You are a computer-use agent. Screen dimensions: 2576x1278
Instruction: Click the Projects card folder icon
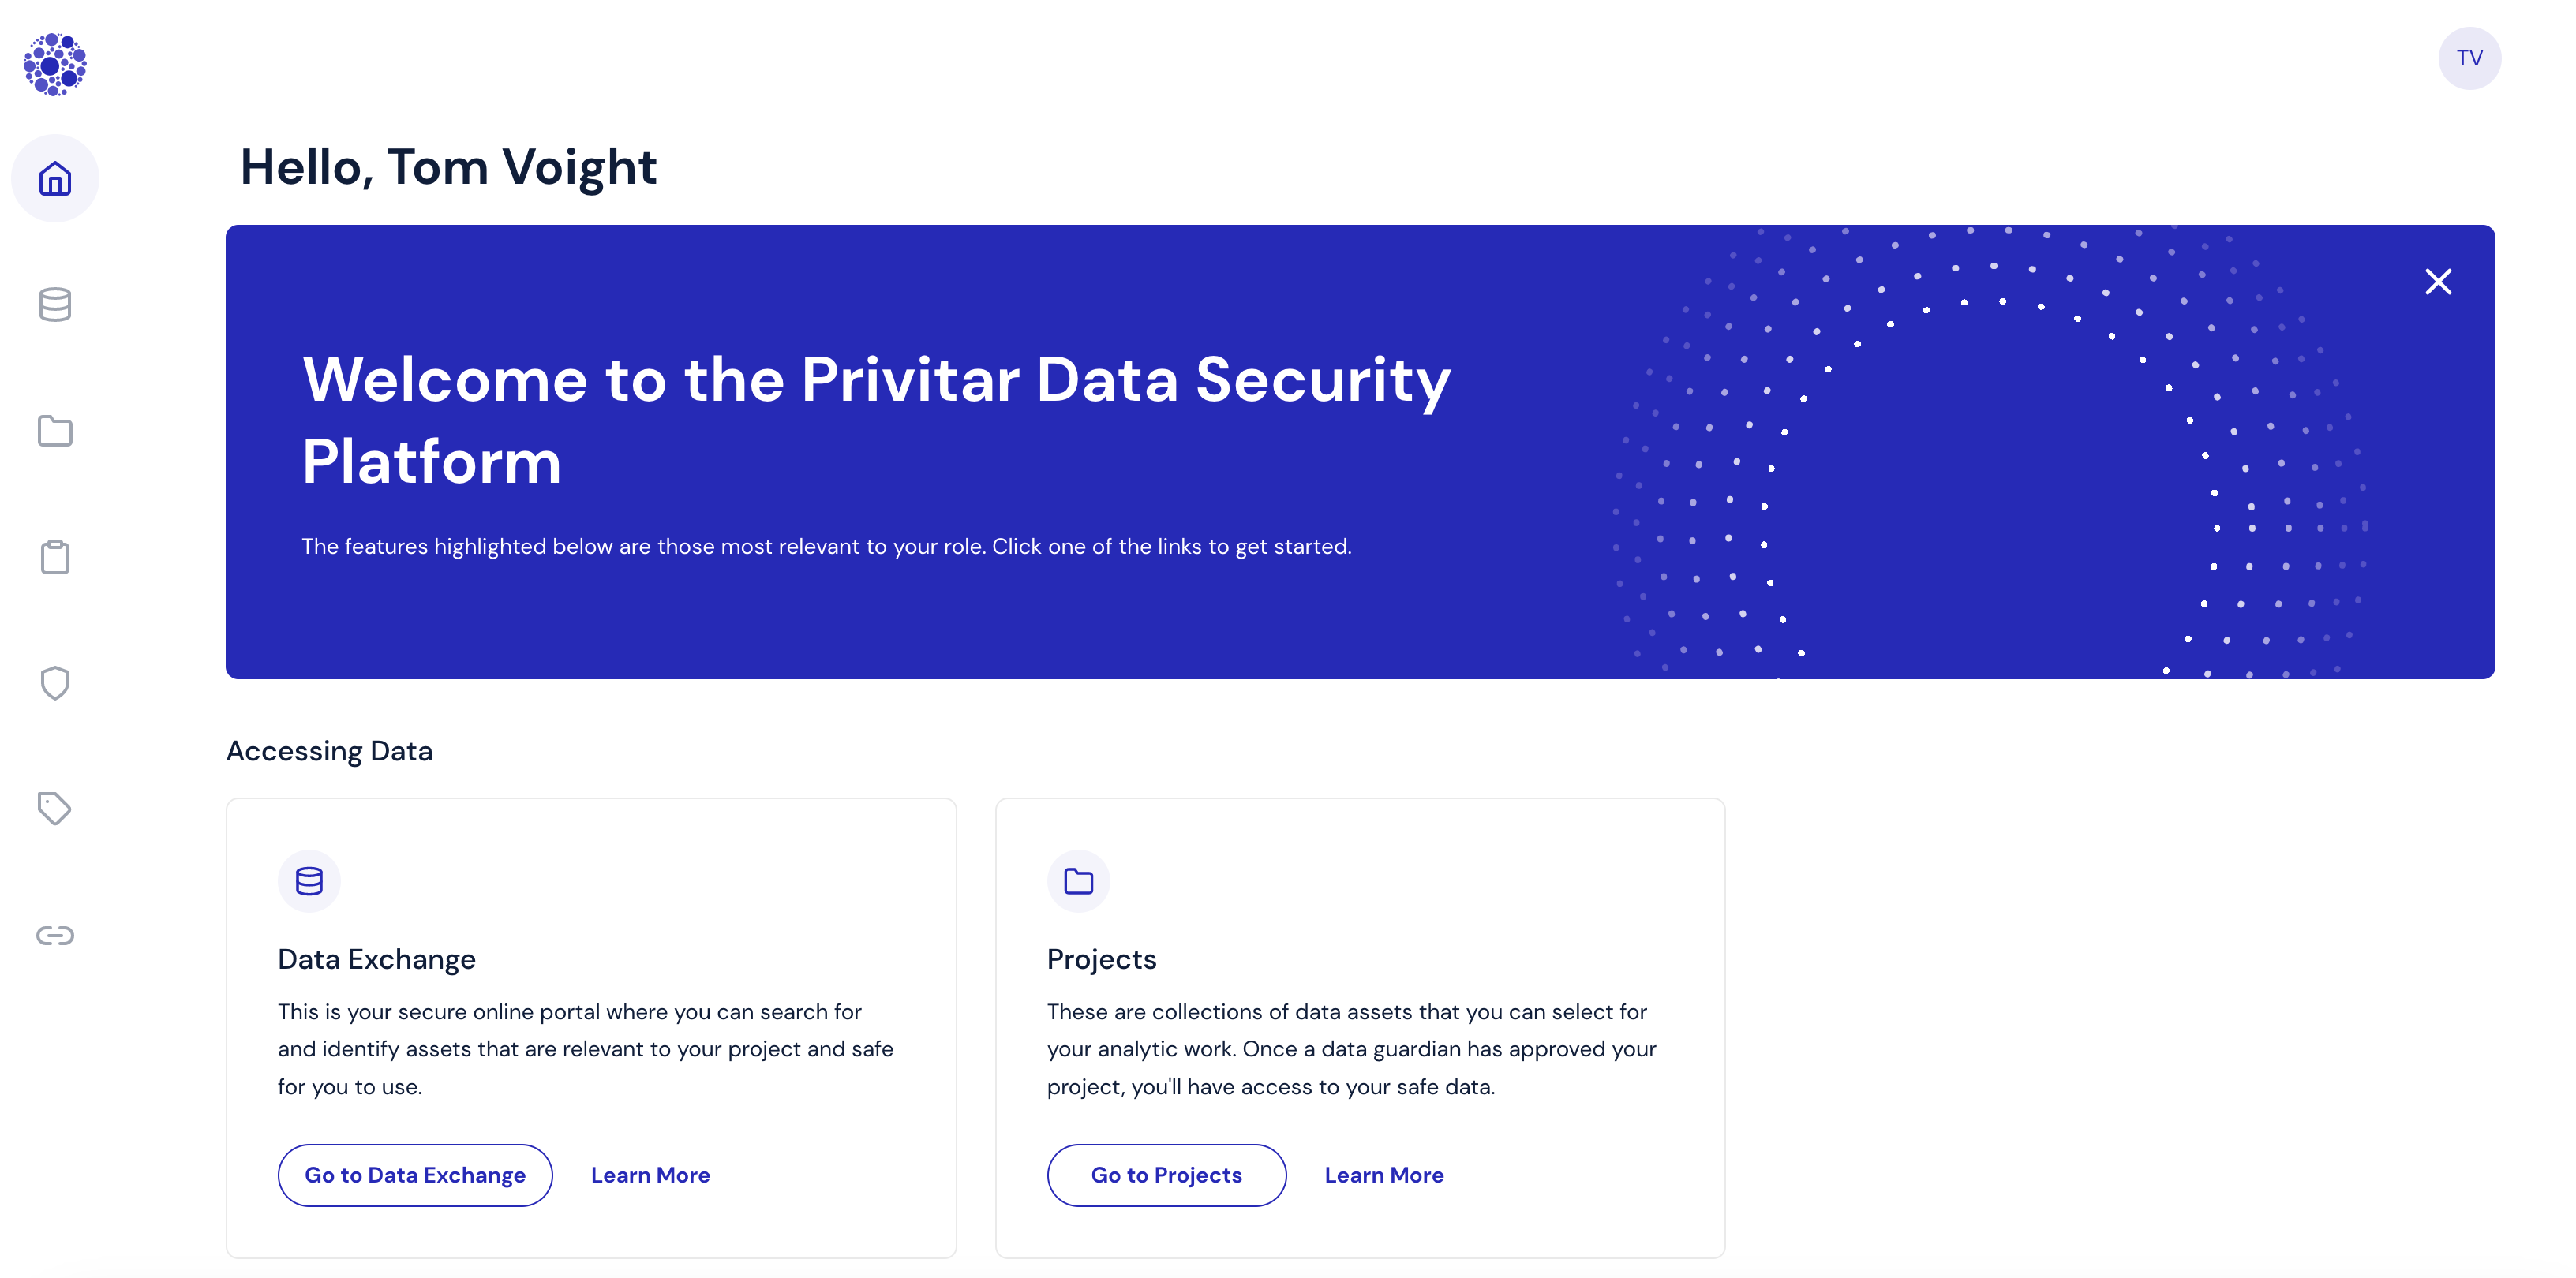pyautogui.click(x=1078, y=880)
